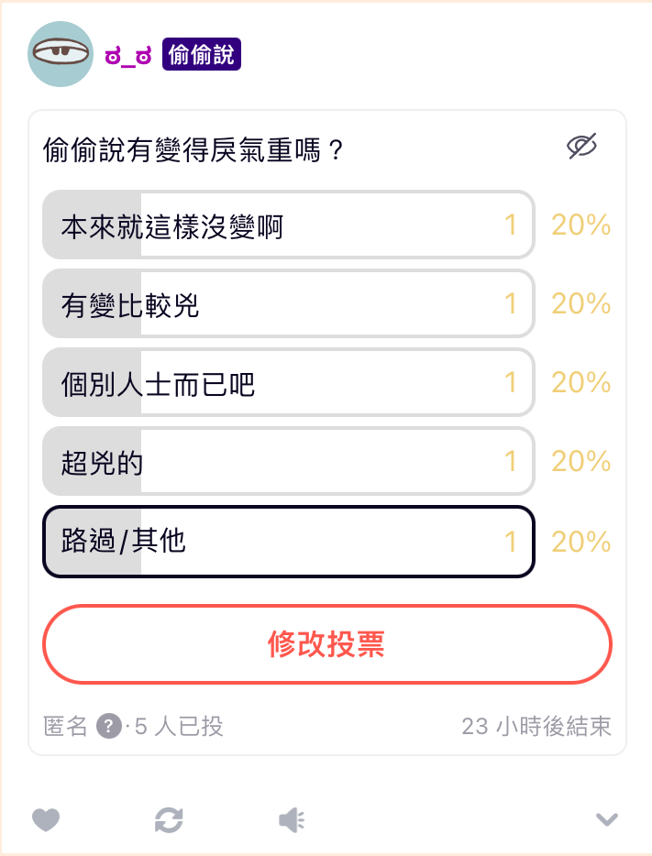Viewport: 652px width, 856px height.
Task: Choose the 超兇的 poll option
Action: coord(288,461)
